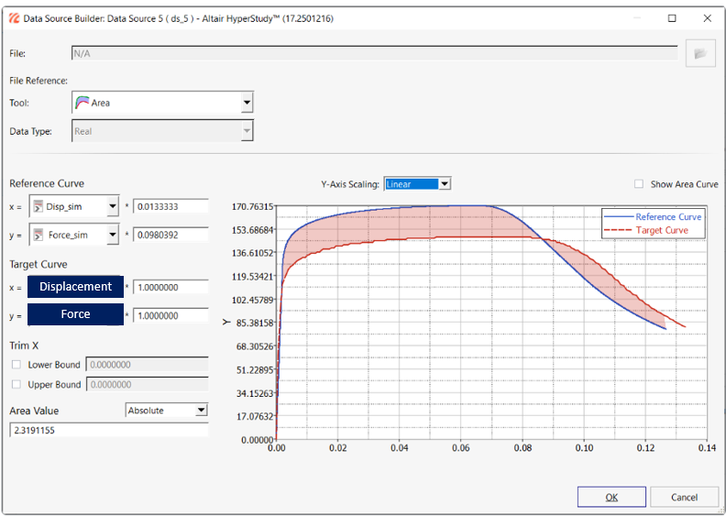Viewport: 726px width, 516px height.
Task: Click the Target Curve section heading
Action: click(38, 264)
